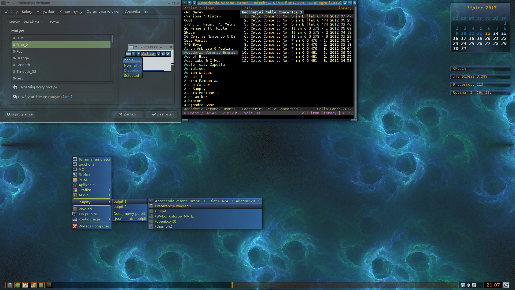Click the water-drop tray icon
The image size is (515, 290).
(x=463, y=285)
